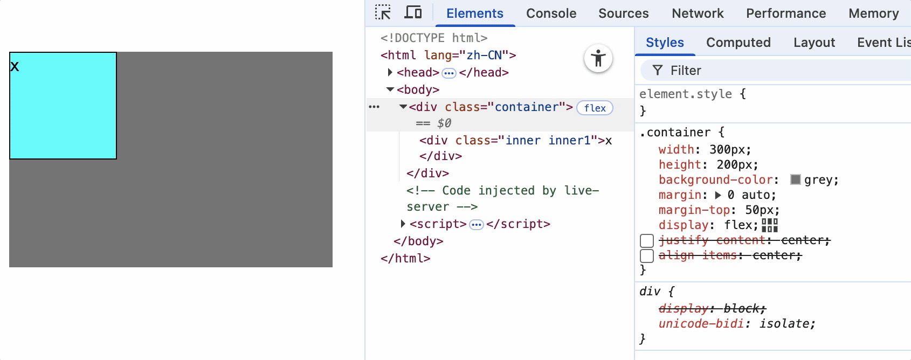The image size is (911, 360).
Task: Toggle the device toolbar icon
Action: (x=413, y=12)
